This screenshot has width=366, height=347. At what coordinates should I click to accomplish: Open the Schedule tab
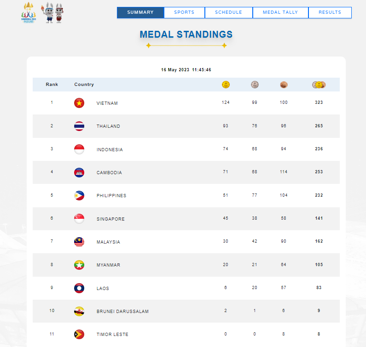[x=228, y=12]
